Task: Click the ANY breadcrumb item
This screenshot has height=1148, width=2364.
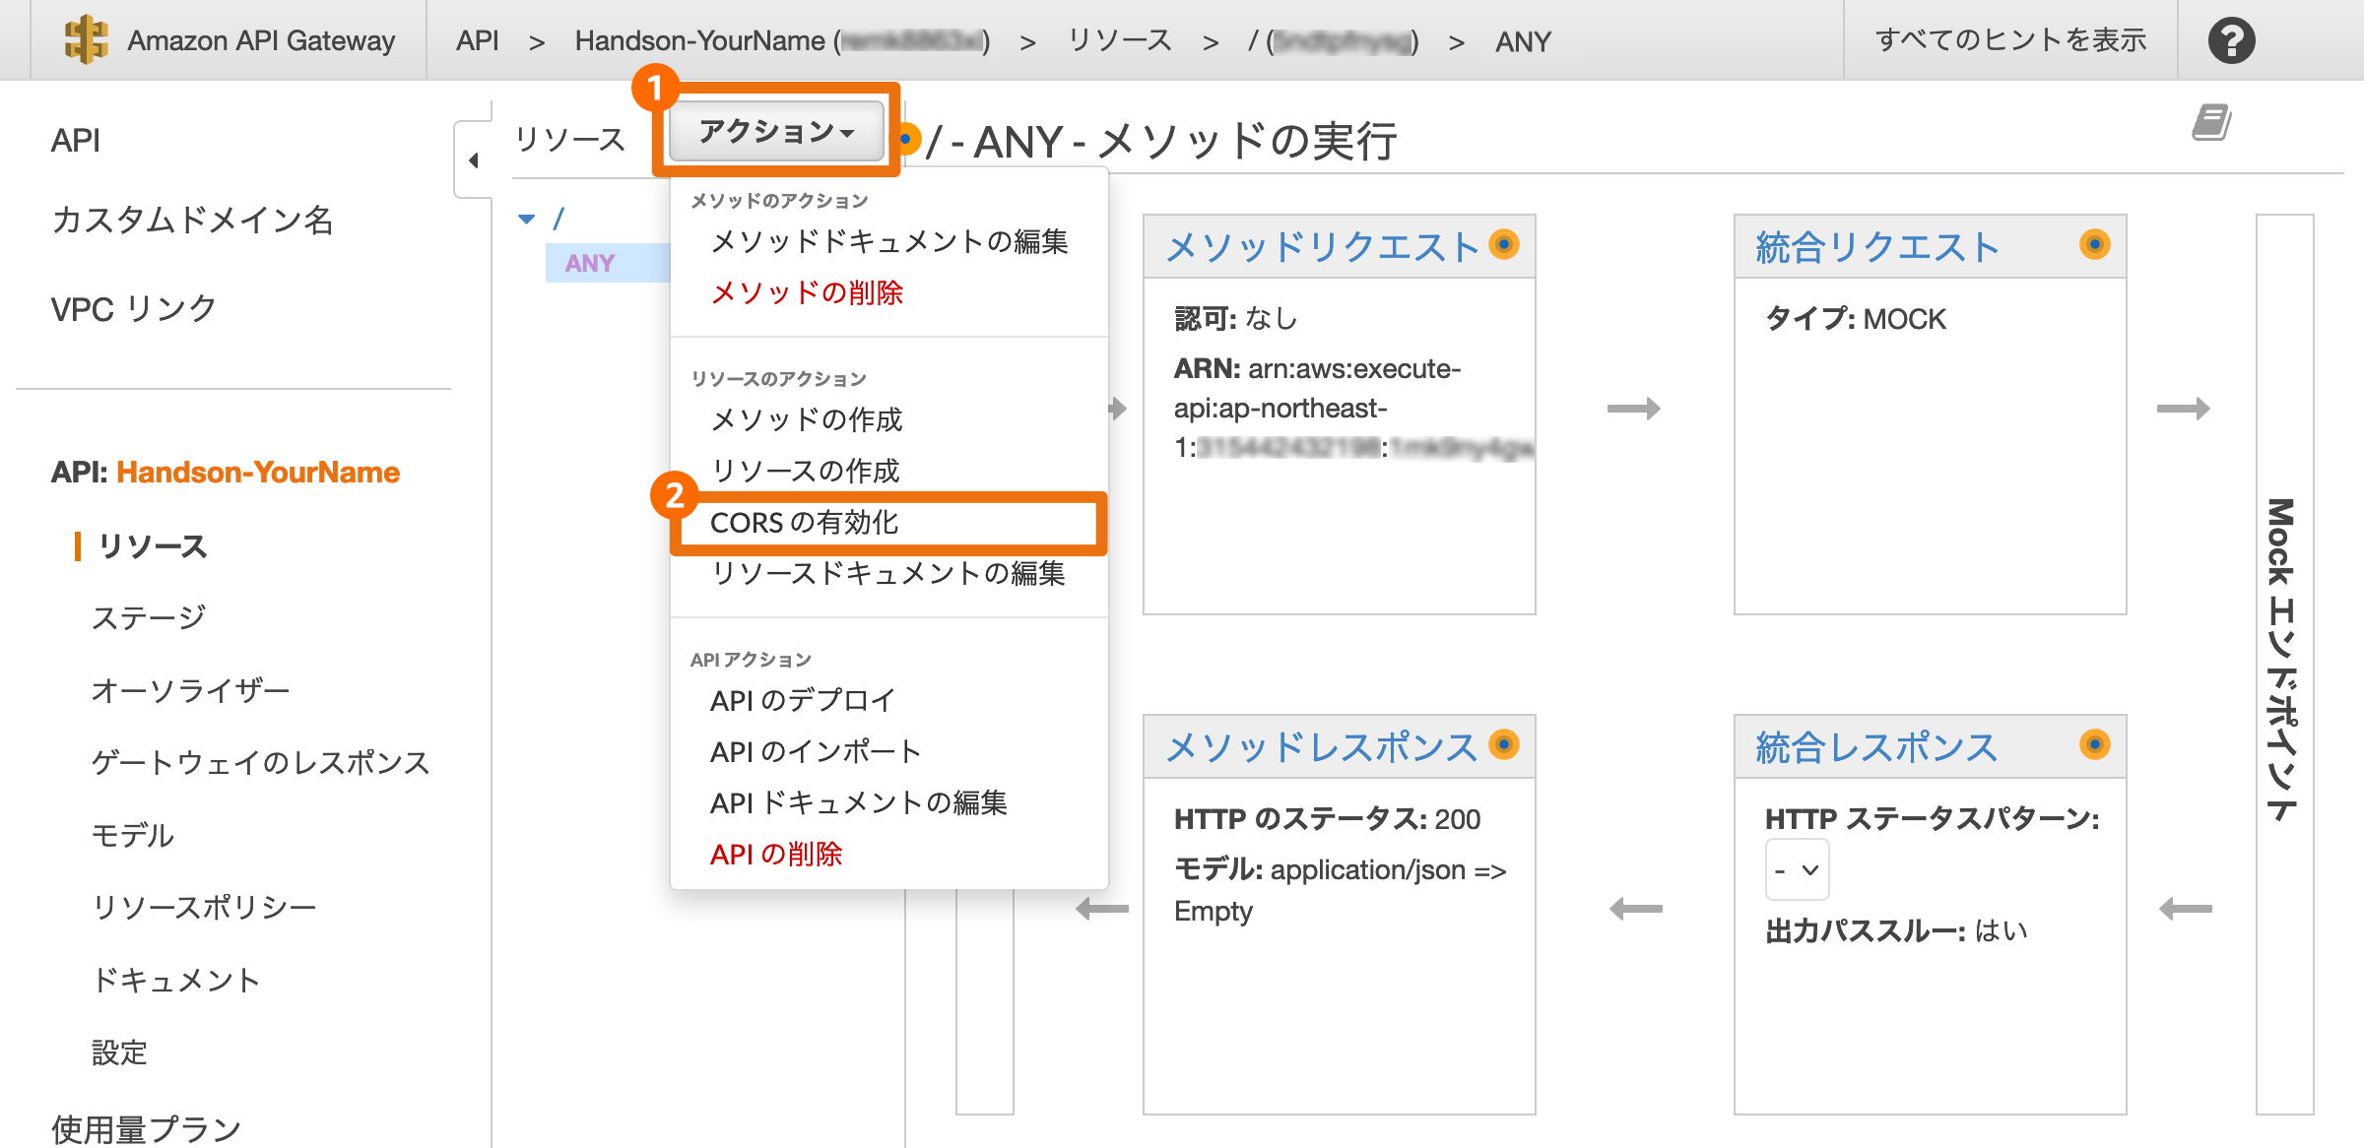Action: [x=1523, y=41]
